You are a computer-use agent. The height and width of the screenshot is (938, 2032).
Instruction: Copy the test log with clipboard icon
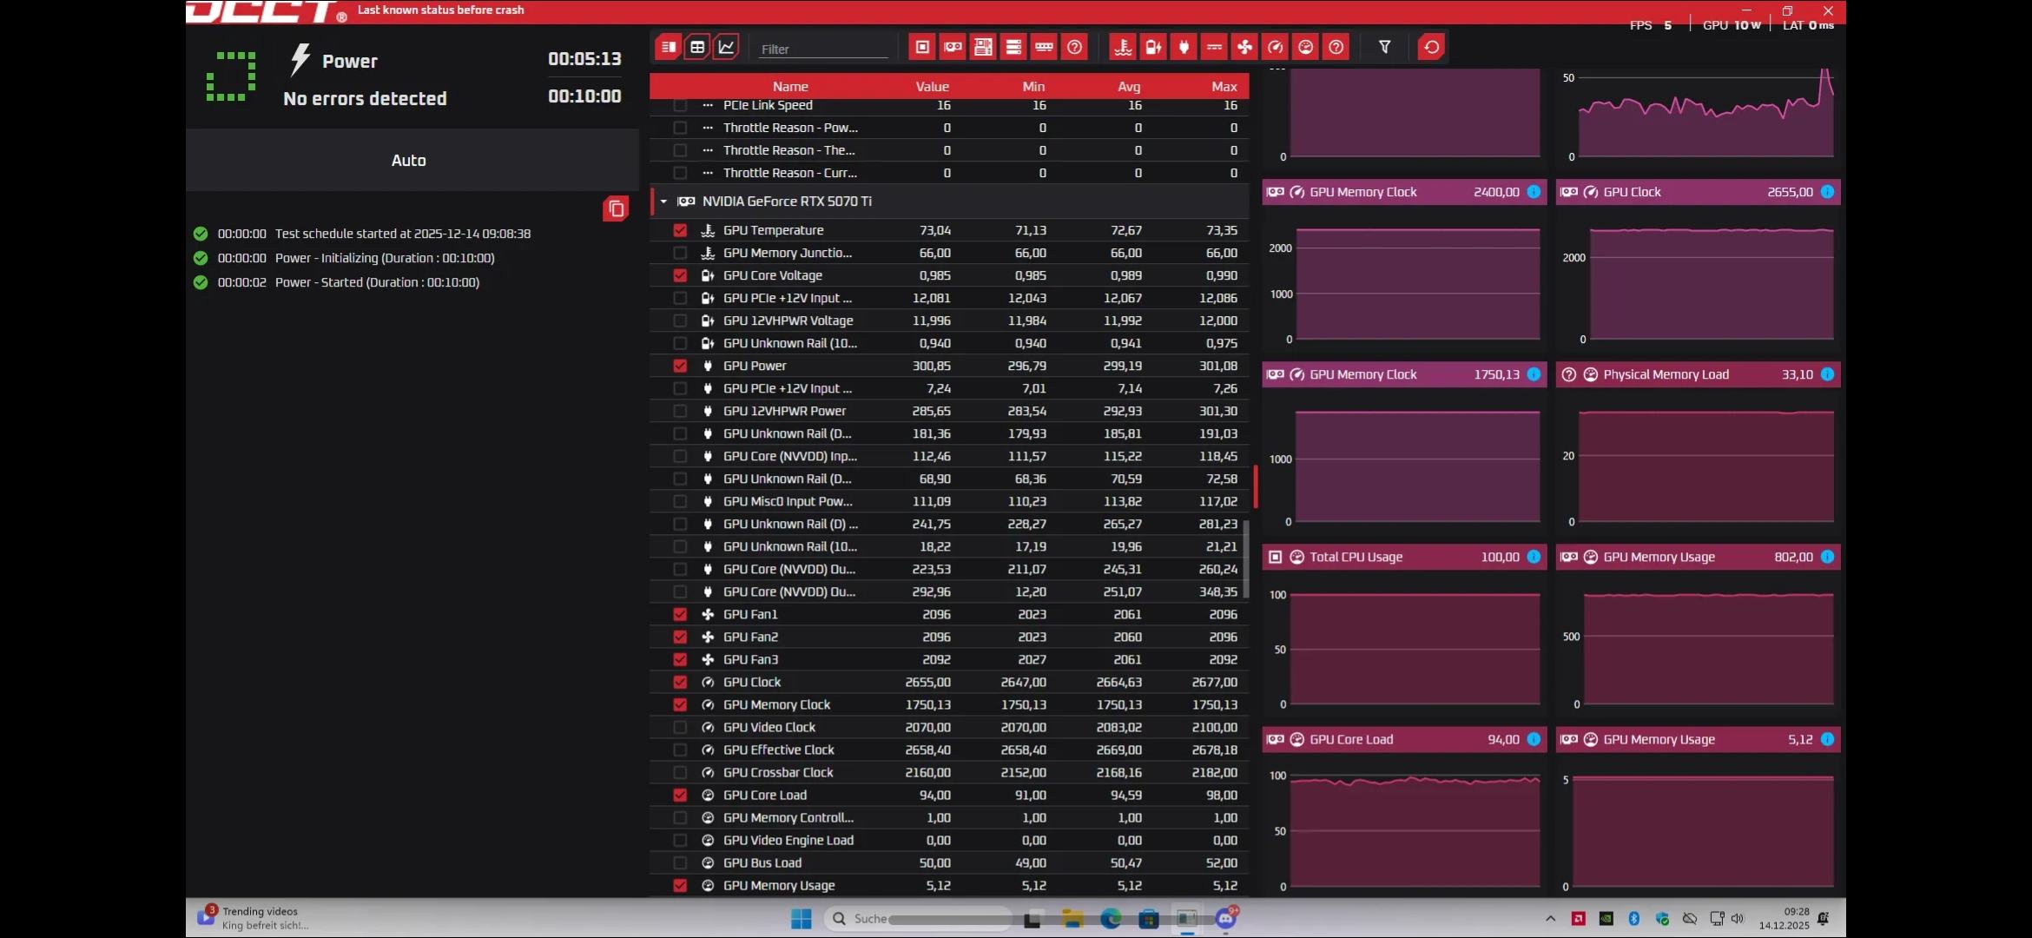coord(616,208)
